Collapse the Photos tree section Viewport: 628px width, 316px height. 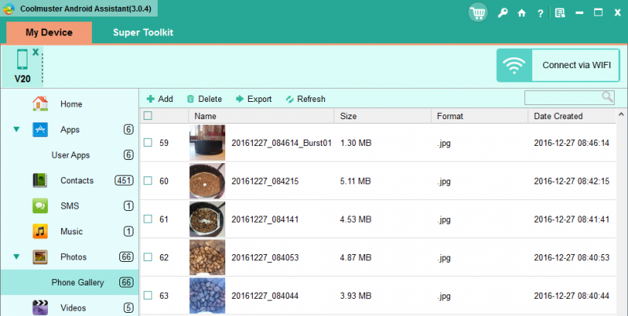pyautogui.click(x=16, y=256)
